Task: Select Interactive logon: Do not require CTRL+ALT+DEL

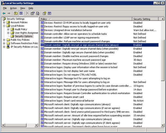Action: click(70, 75)
